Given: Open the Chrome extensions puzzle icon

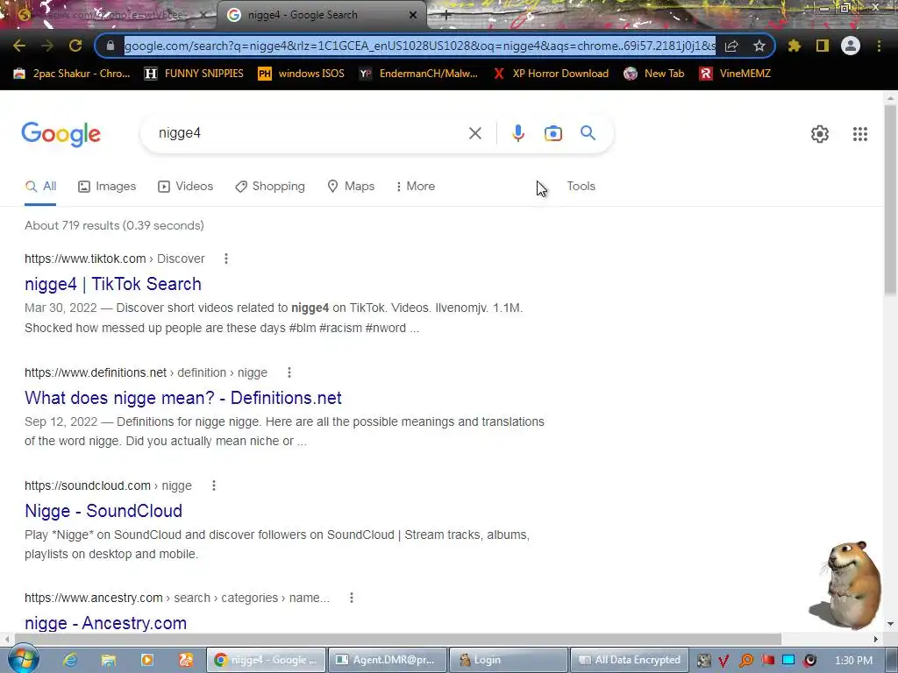Looking at the screenshot, I should pos(795,46).
